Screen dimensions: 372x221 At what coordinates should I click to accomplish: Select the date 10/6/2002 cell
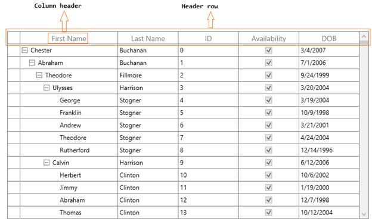pos(329,175)
